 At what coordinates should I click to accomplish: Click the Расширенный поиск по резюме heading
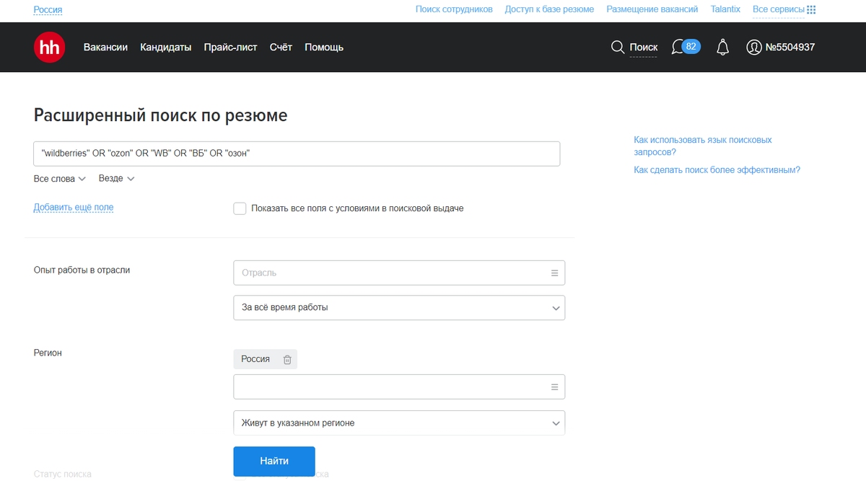[160, 115]
